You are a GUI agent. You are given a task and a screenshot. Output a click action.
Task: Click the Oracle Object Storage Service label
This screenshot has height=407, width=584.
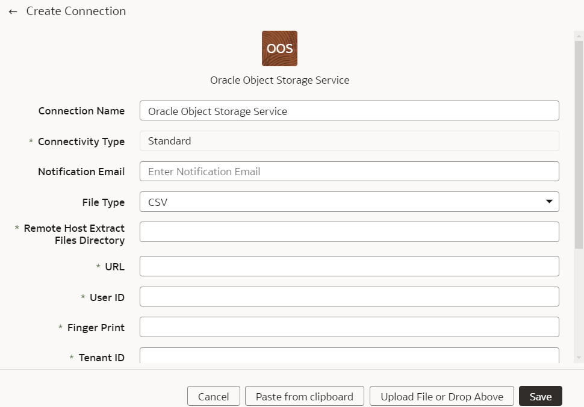[279, 79]
